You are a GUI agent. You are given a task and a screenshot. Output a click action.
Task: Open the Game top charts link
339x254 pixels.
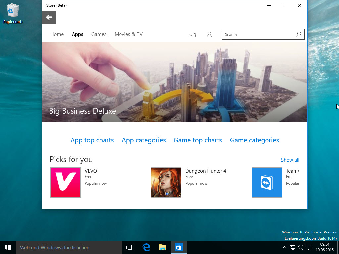tap(198, 140)
